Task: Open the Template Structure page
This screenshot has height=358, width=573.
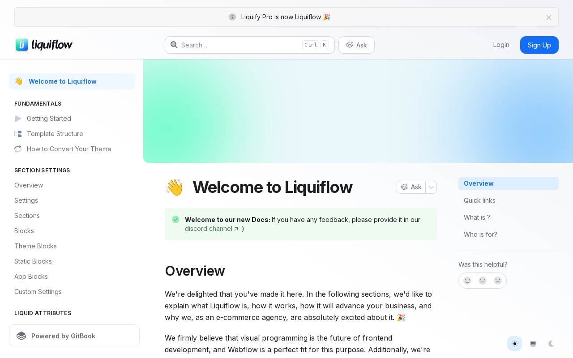Action: click(72, 134)
